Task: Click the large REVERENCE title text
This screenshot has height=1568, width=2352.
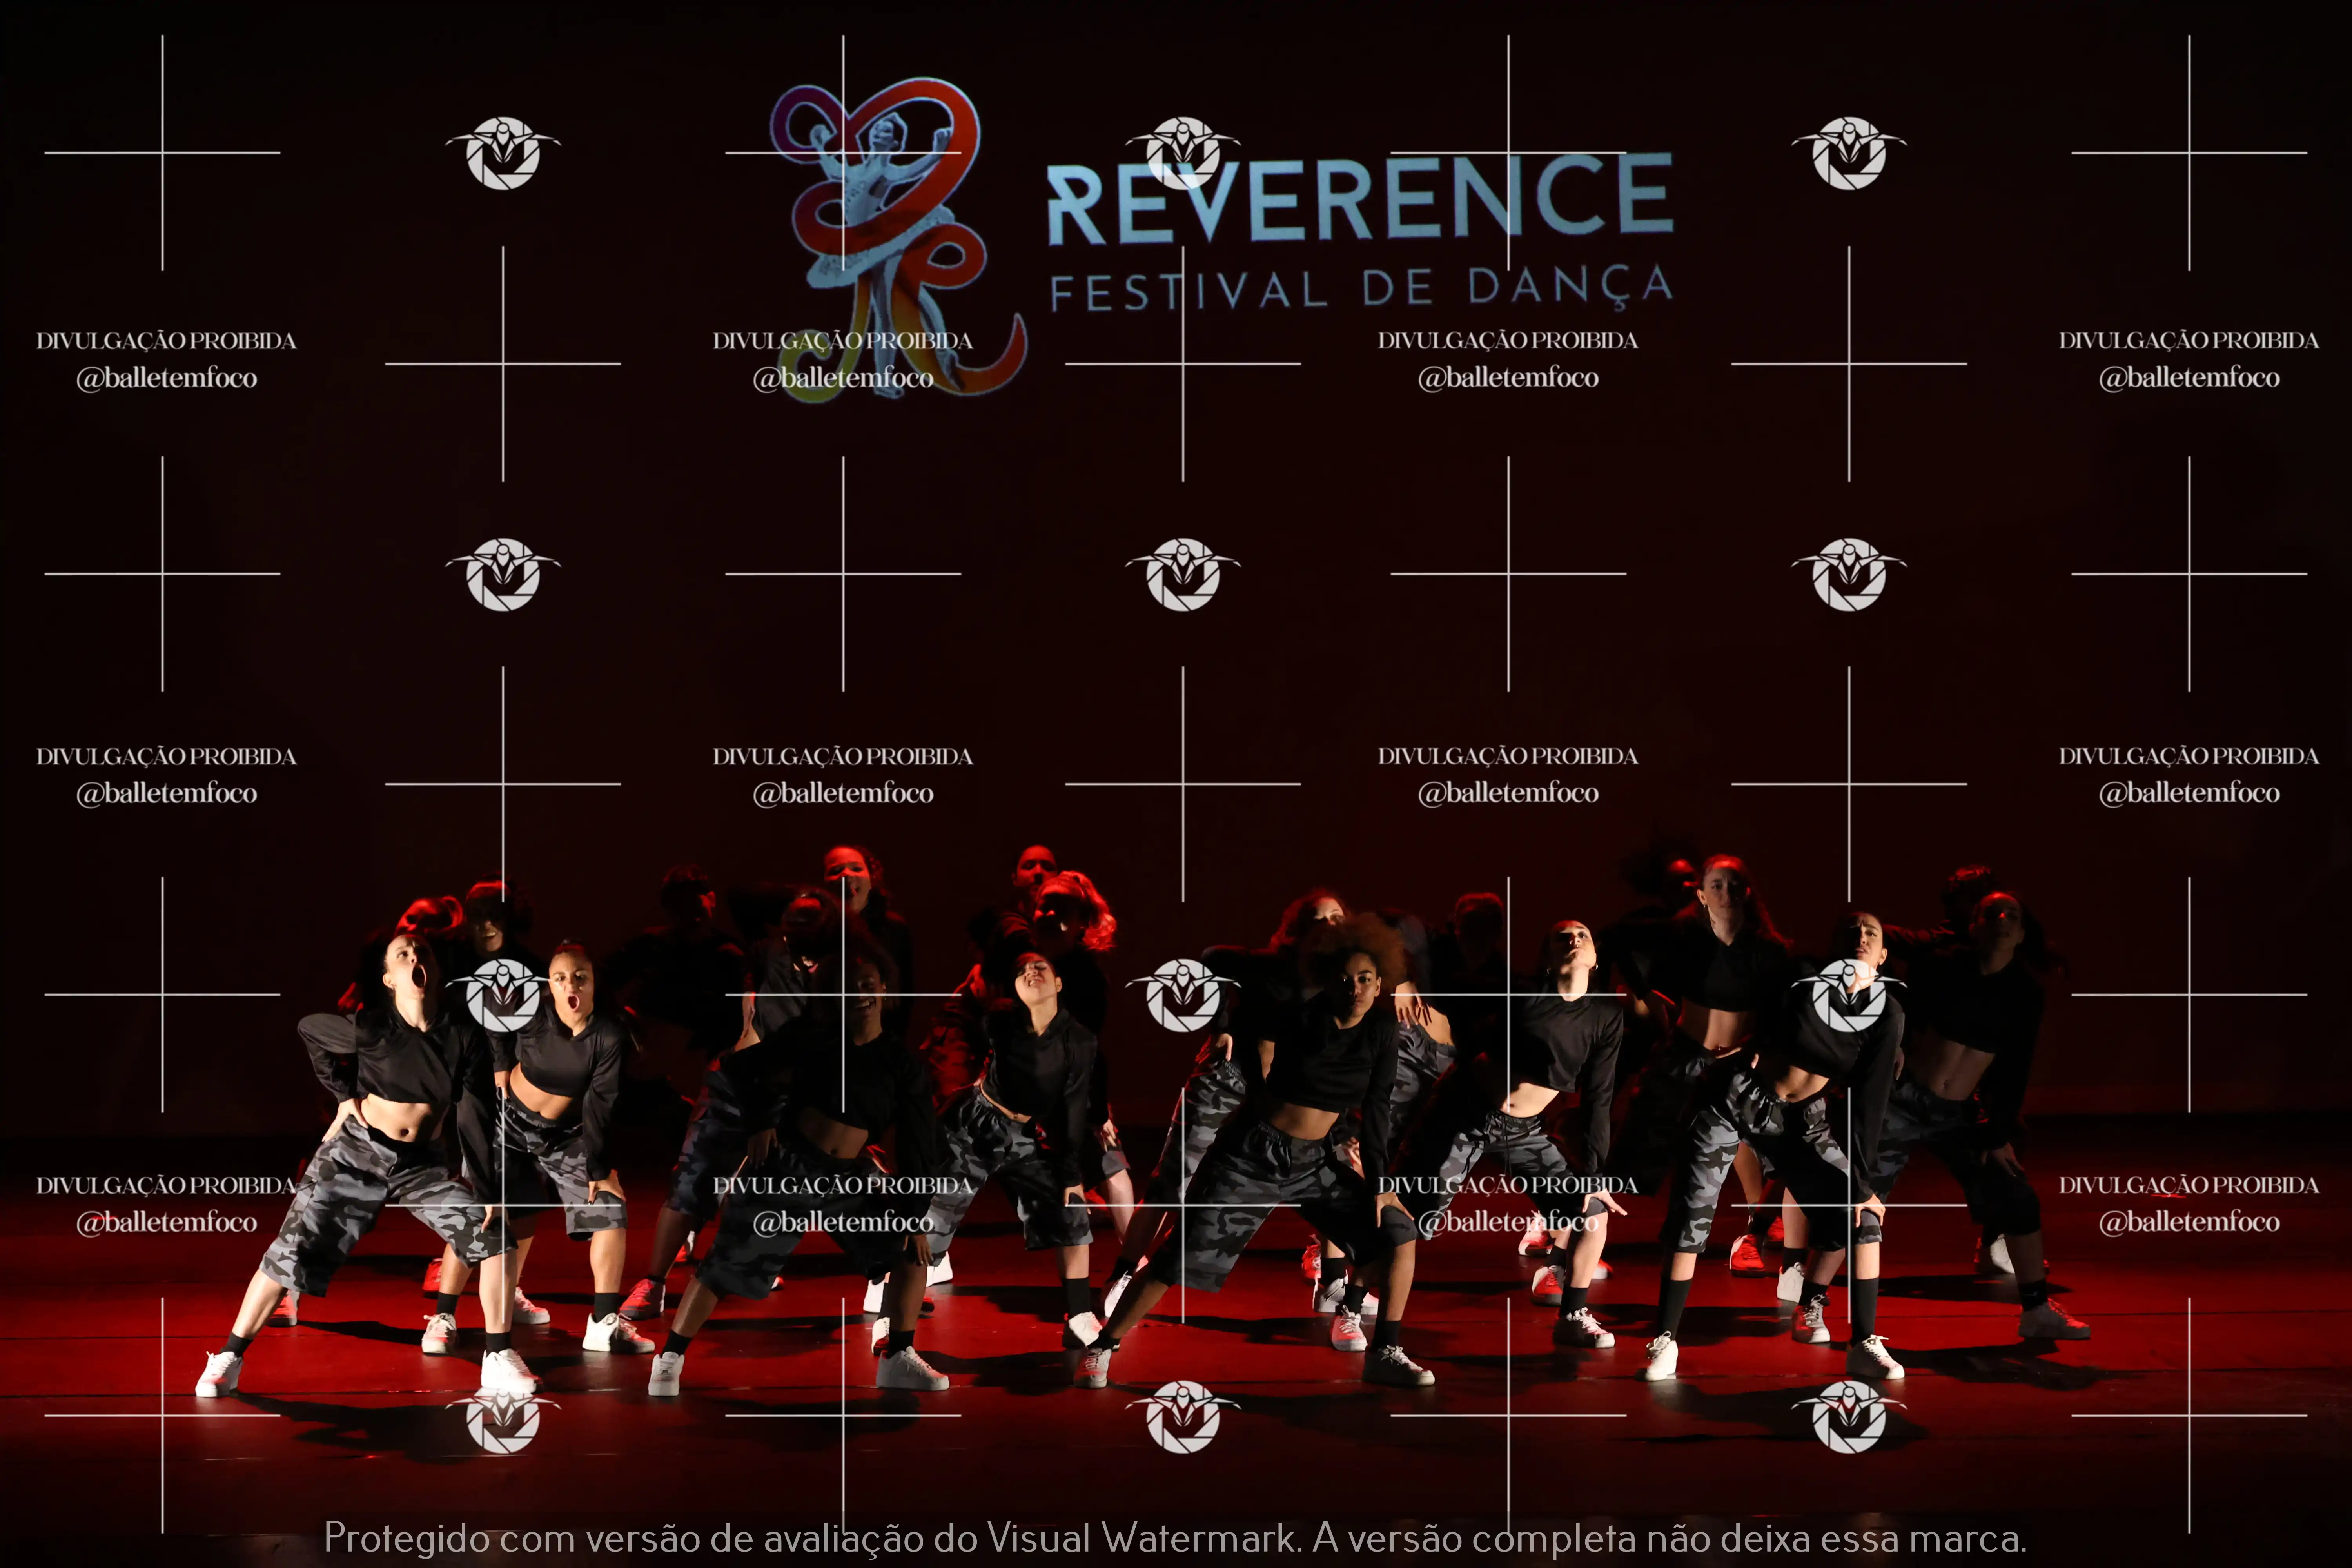Action: tap(1360, 200)
